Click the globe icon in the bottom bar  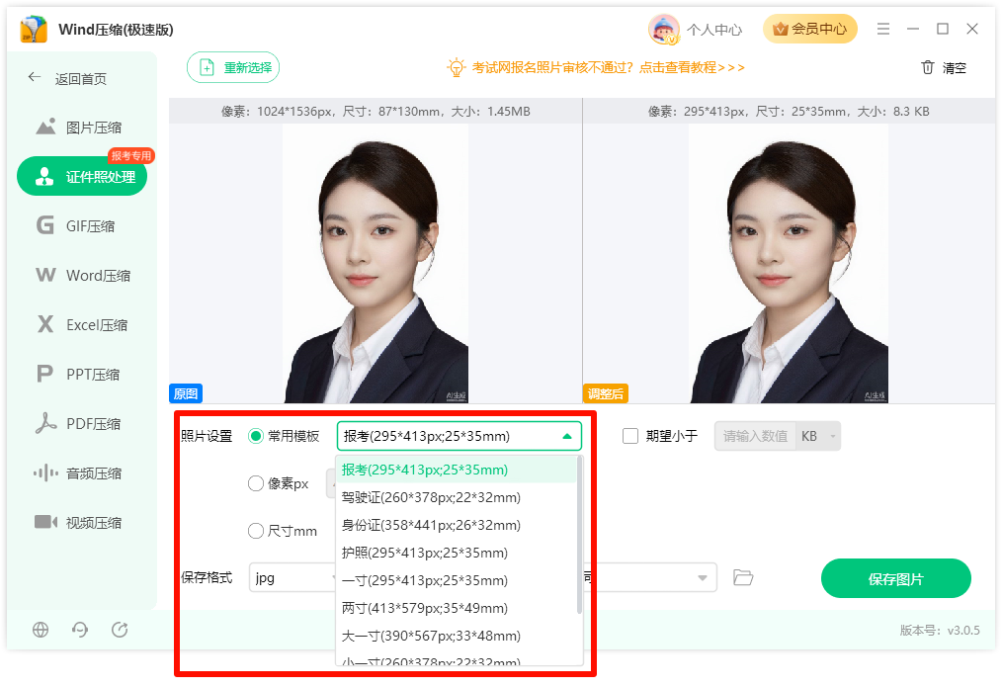click(x=41, y=630)
